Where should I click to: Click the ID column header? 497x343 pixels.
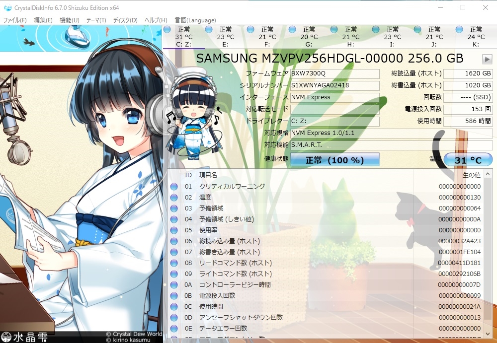click(188, 175)
